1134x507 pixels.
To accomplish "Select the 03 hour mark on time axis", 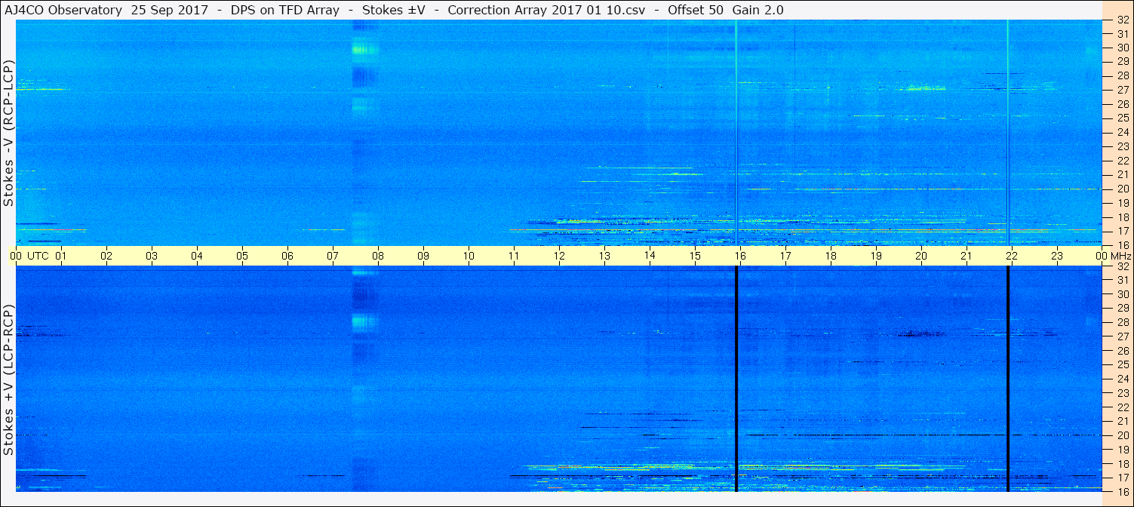I will click(152, 256).
